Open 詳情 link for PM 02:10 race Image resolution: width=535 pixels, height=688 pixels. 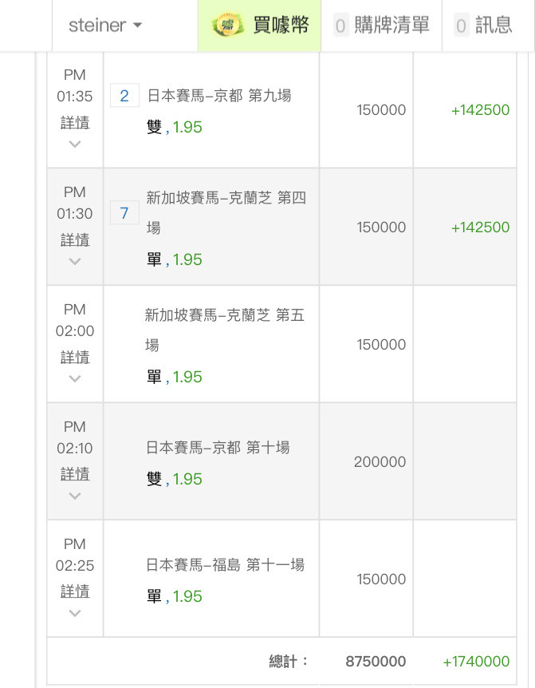tap(75, 474)
